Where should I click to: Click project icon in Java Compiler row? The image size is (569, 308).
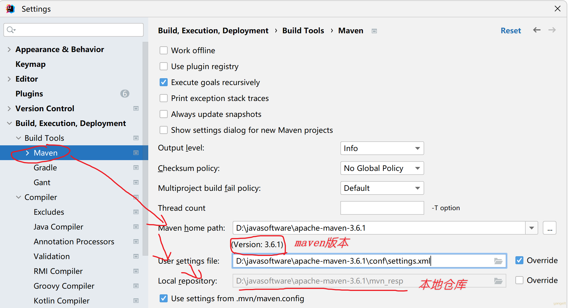(136, 227)
